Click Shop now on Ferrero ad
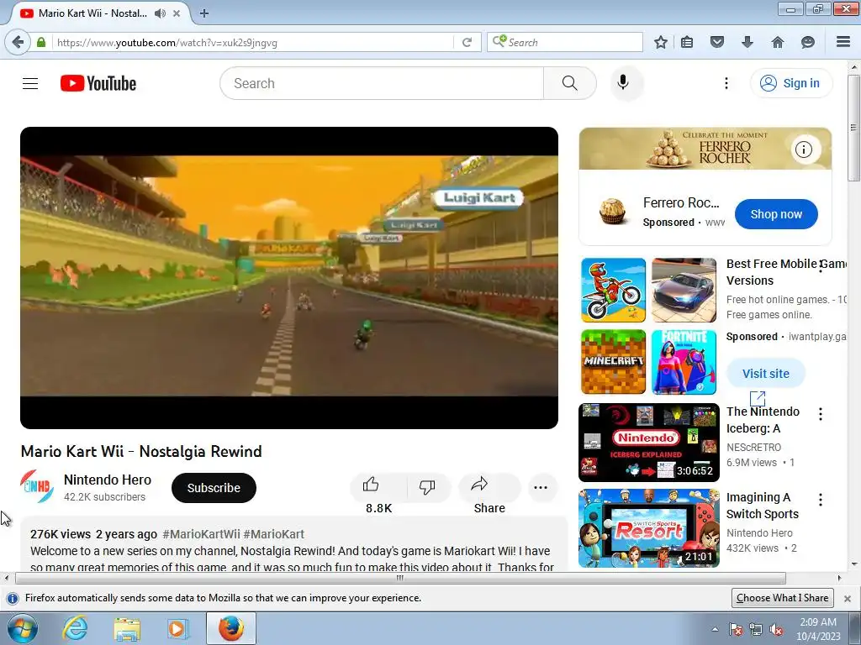Viewport: 861px width, 645px height. point(776,214)
